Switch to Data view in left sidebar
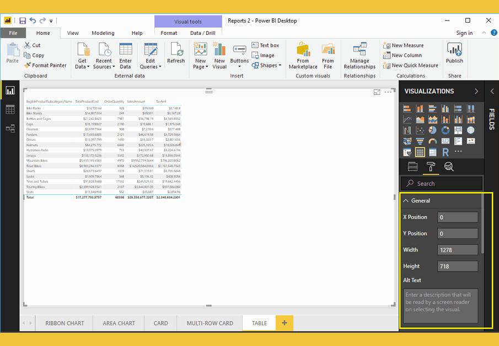This screenshot has width=499, height=346. click(x=10, y=110)
